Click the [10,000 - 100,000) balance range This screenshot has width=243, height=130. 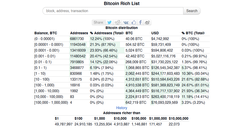[x=49, y=97]
